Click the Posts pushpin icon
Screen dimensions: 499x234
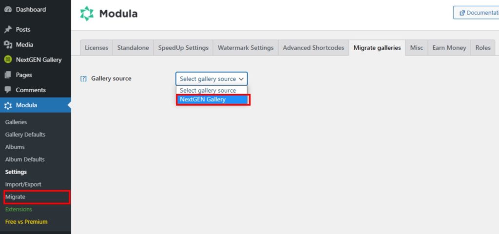[8, 30]
